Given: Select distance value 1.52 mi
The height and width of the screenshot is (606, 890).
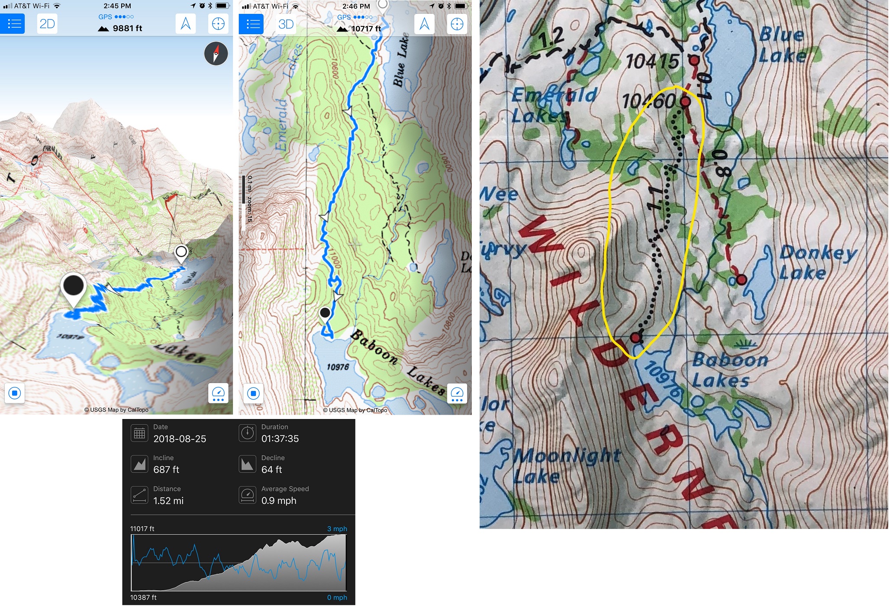Looking at the screenshot, I should pyautogui.click(x=168, y=501).
